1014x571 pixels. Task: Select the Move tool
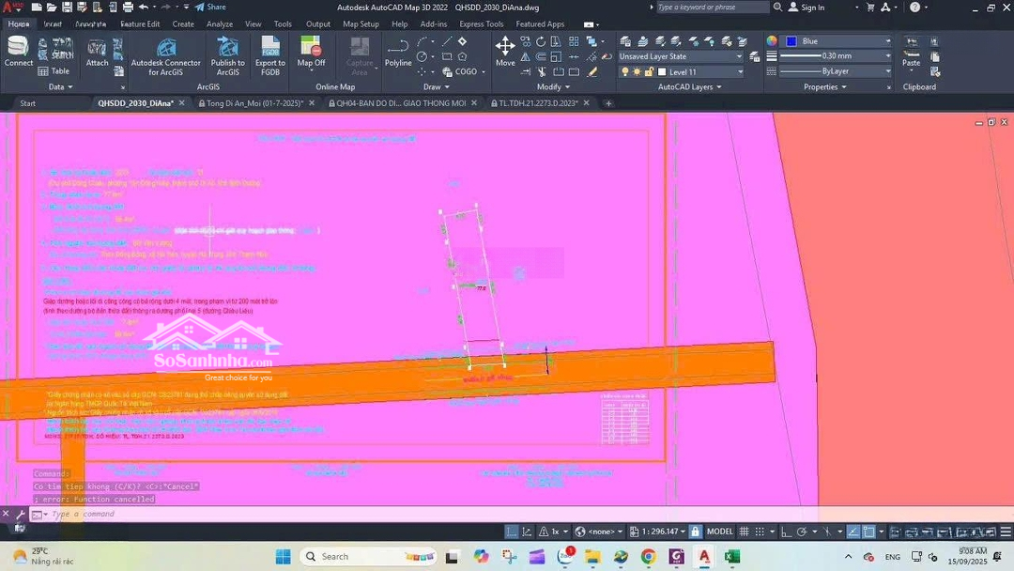point(505,51)
